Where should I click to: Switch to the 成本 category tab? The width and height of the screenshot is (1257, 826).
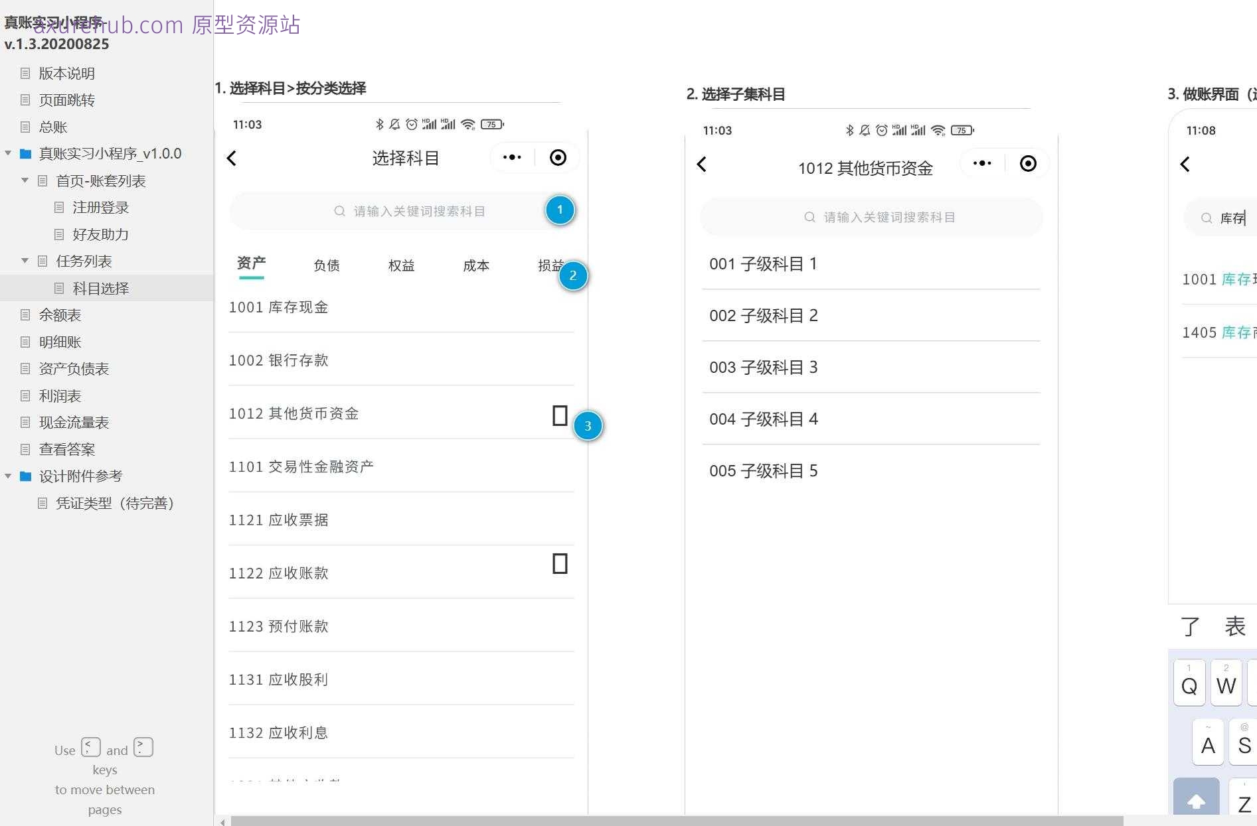click(475, 265)
